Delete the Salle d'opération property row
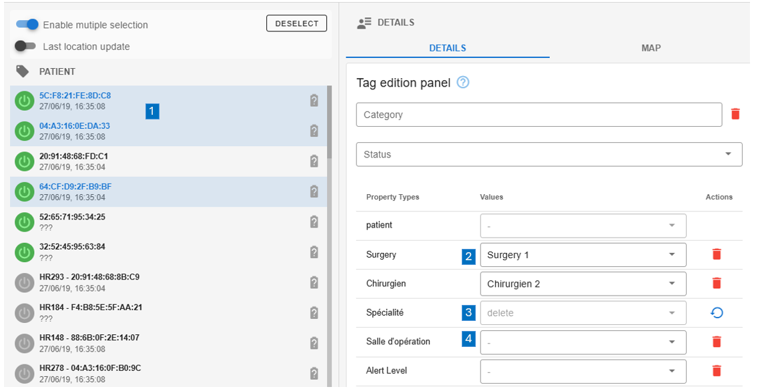760x391 pixels. (717, 342)
